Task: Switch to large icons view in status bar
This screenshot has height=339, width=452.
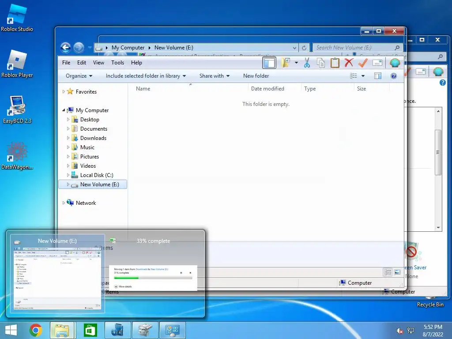Action: pyautogui.click(x=397, y=272)
